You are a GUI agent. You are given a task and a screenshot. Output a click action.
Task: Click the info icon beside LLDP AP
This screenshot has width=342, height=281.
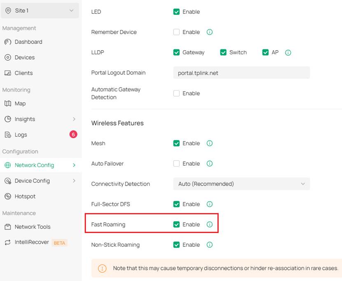[288, 53]
